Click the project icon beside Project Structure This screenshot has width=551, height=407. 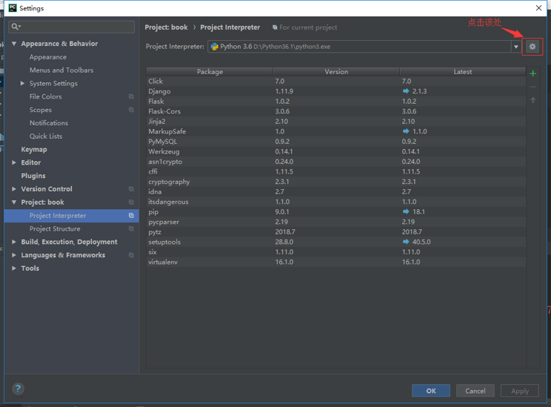(131, 228)
